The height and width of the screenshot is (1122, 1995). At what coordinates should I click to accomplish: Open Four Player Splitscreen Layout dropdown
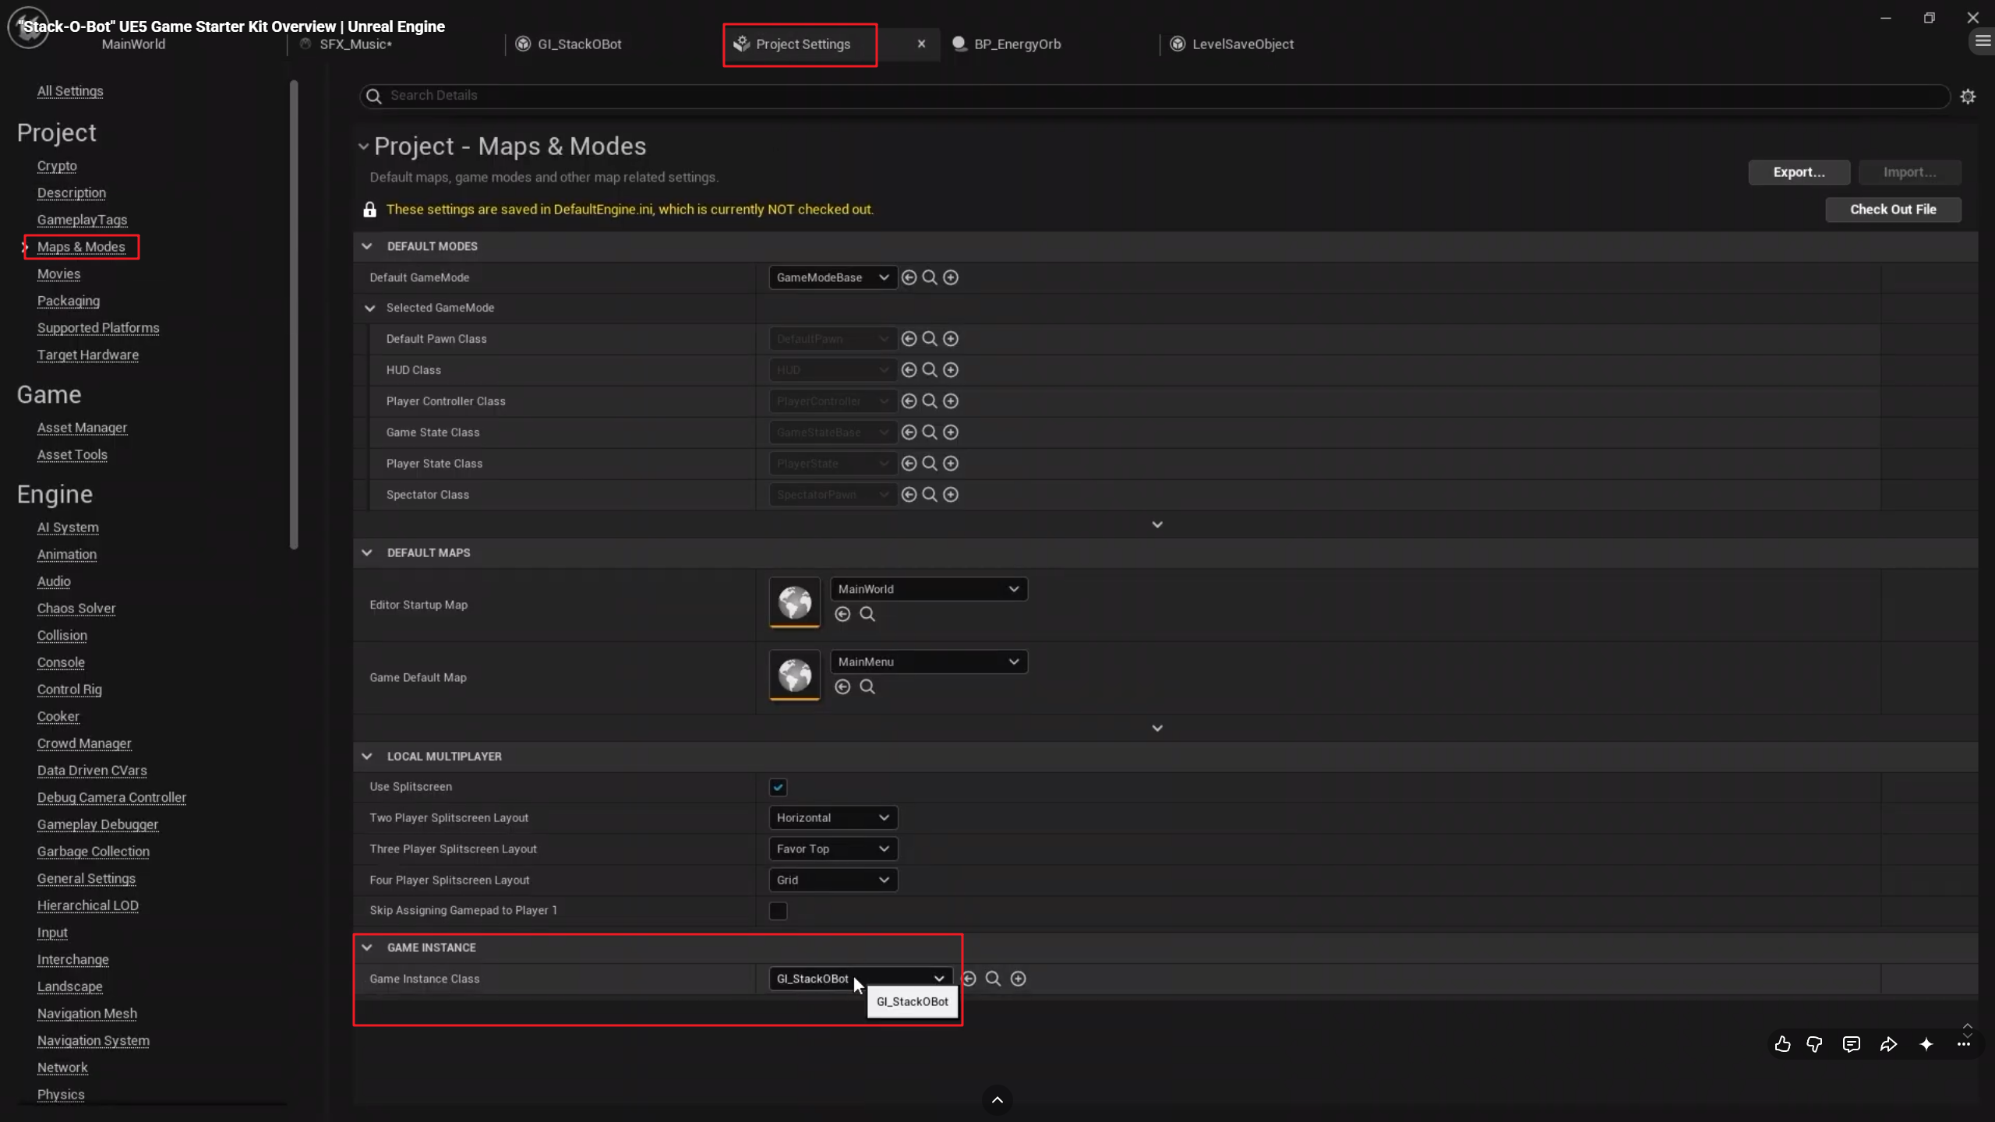pyautogui.click(x=832, y=880)
